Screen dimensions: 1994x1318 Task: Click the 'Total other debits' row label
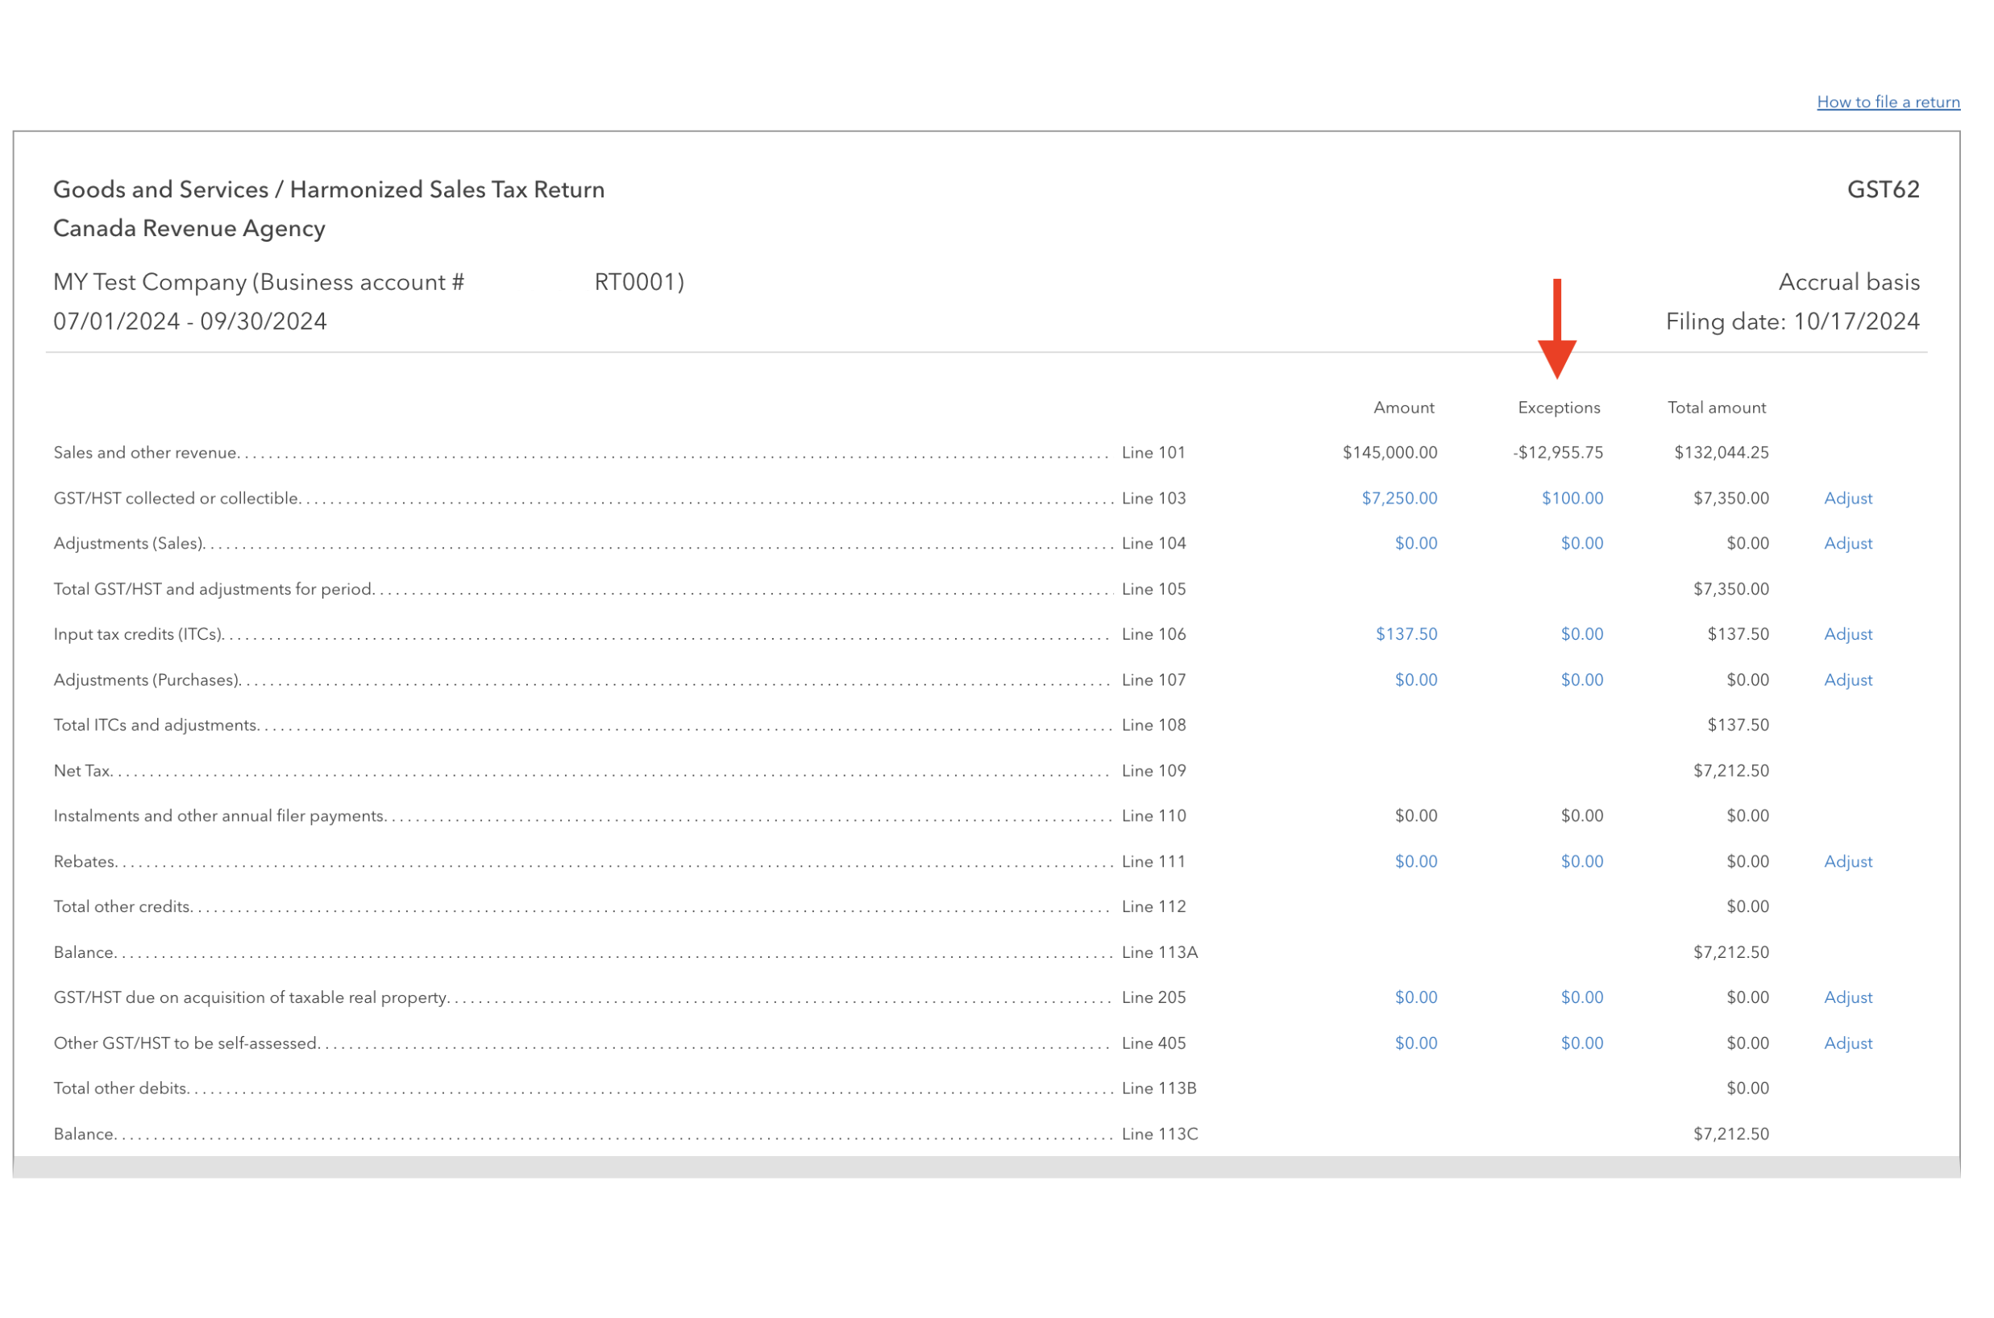point(120,1088)
